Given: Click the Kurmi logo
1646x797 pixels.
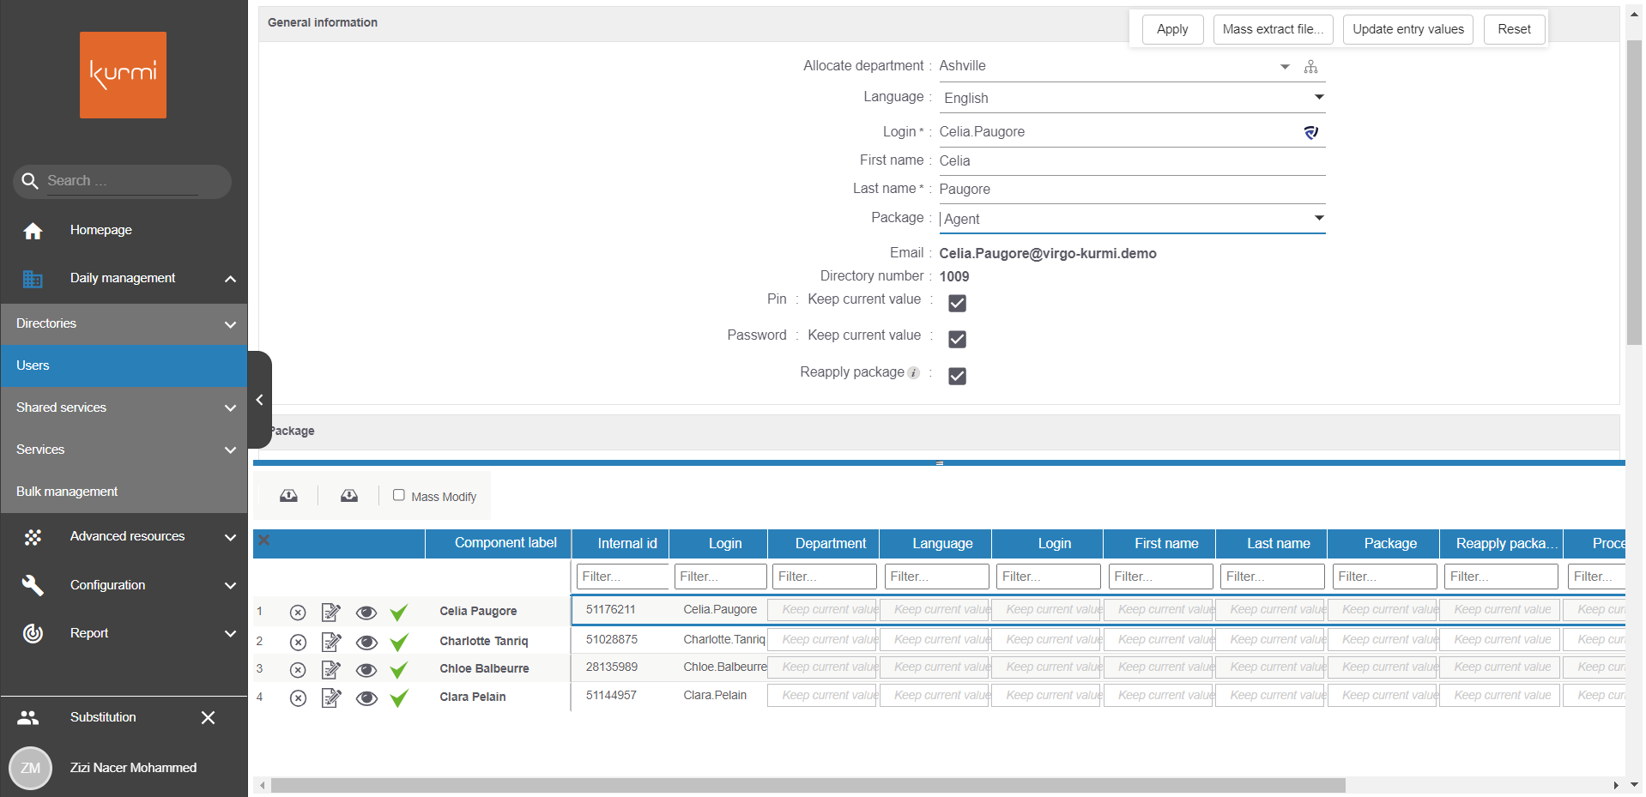Looking at the screenshot, I should click(123, 75).
